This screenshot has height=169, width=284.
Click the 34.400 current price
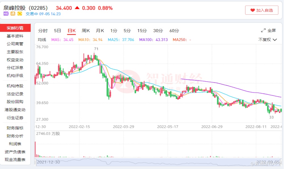tap(64, 8)
